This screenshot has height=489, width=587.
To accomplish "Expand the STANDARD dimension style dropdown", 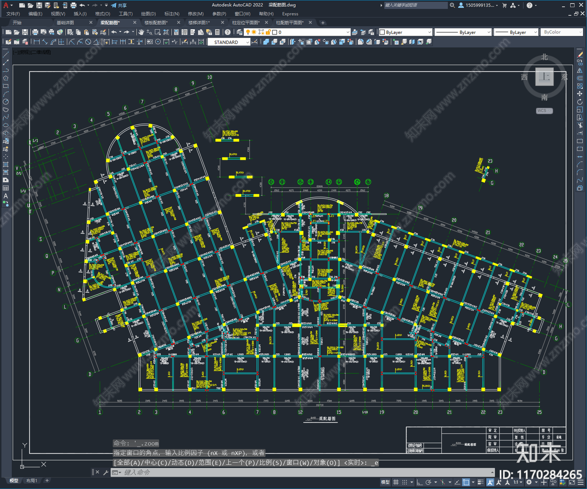I will pyautogui.click(x=248, y=42).
